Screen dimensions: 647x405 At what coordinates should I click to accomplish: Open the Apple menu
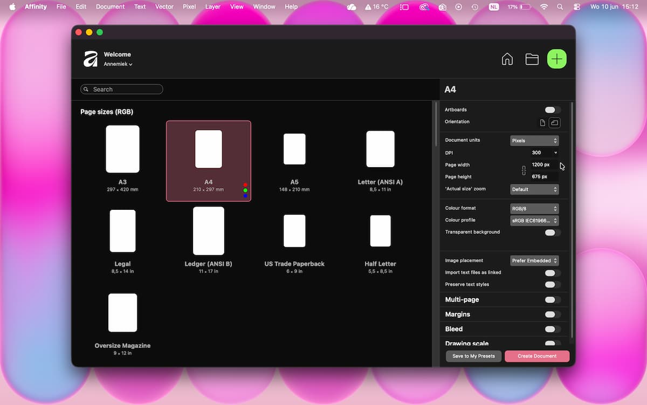[12, 7]
